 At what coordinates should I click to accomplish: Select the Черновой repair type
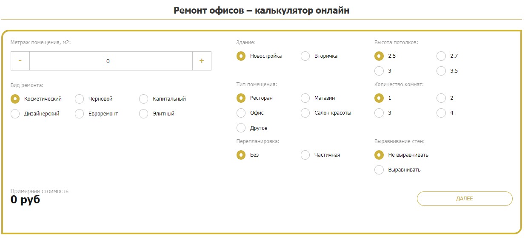tap(80, 99)
